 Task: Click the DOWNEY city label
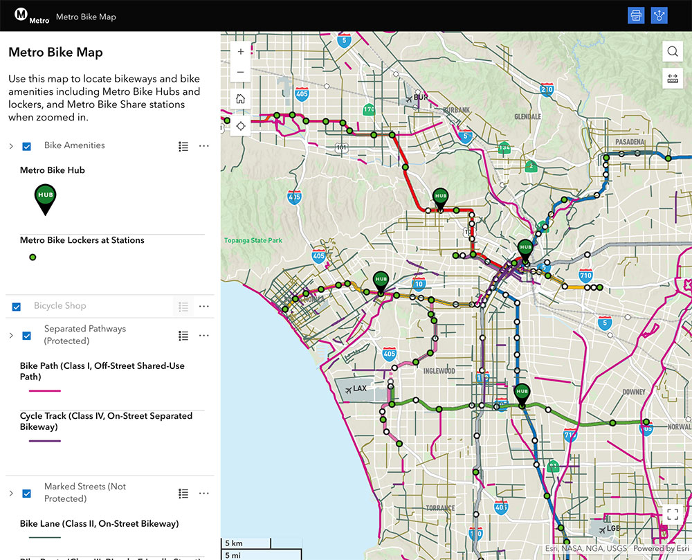pos(634,392)
